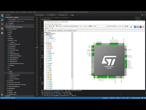Open the Search view in VS Code

[2, 20]
